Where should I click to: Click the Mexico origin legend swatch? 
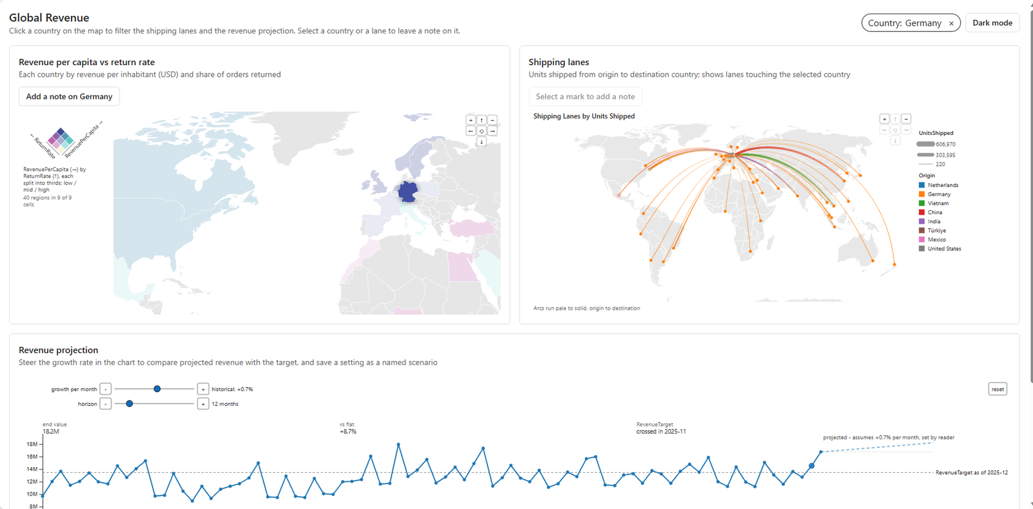(921, 239)
